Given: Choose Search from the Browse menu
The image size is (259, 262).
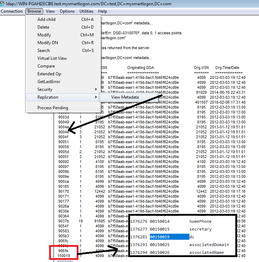Looking at the screenshot, I should 64,51.
